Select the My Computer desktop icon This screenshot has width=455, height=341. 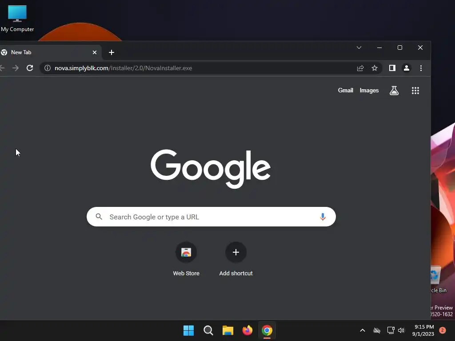(17, 18)
